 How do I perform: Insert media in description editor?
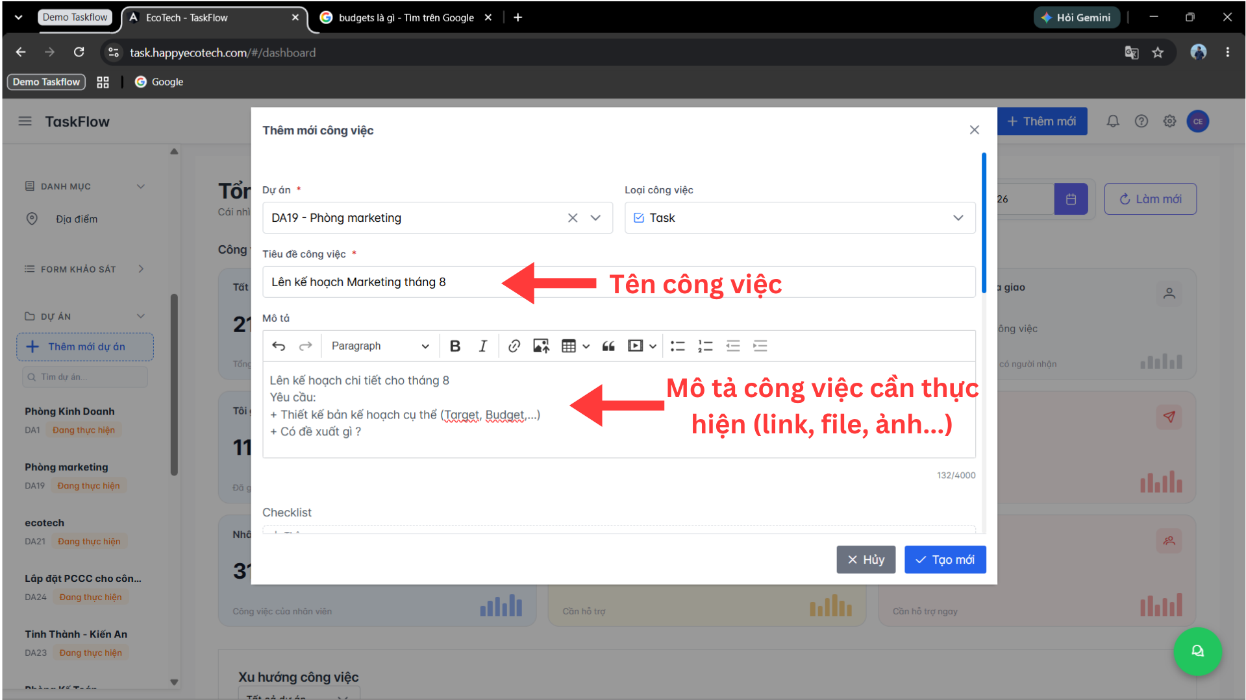point(635,346)
